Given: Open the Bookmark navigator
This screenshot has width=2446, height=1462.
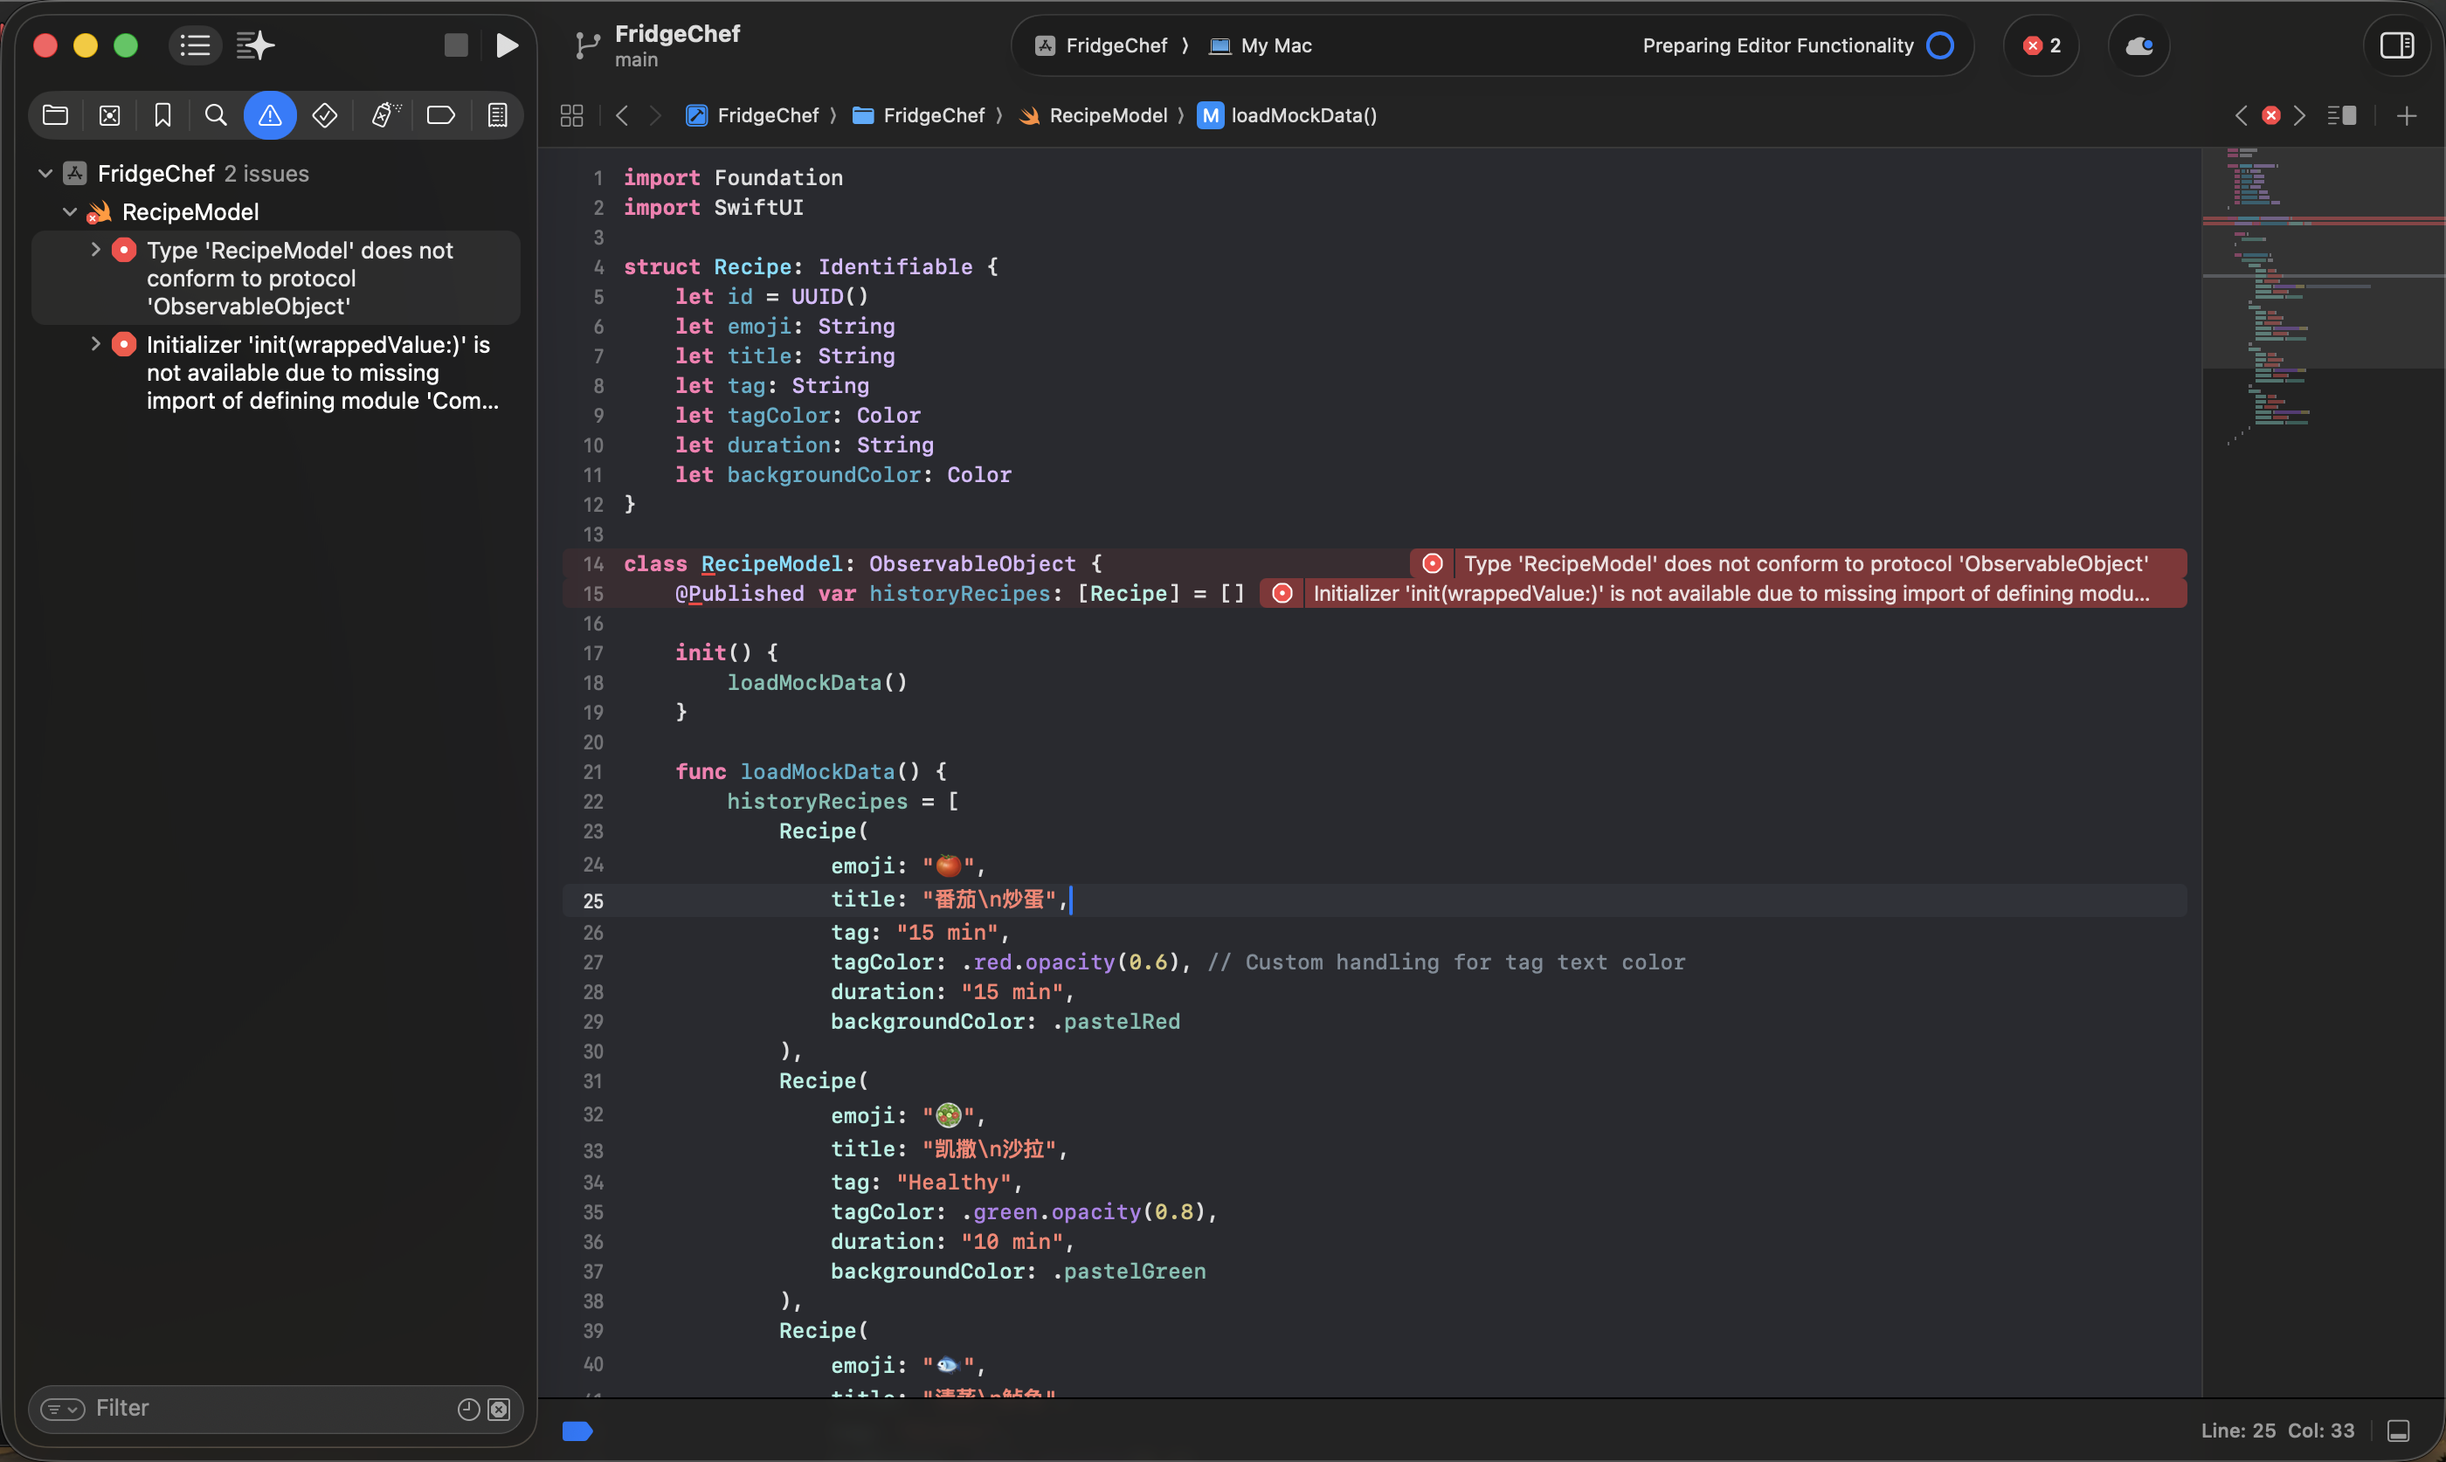Looking at the screenshot, I should (x=162, y=115).
